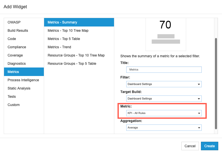Open the Target Build dropdown
The width and height of the screenshot is (222, 154).
164,98
